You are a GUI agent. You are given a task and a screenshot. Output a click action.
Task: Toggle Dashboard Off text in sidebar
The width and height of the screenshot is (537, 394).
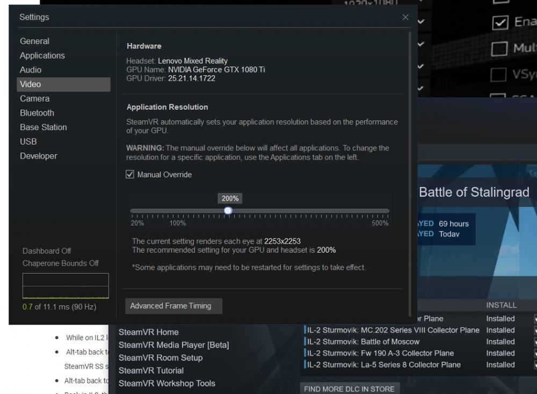pyautogui.click(x=47, y=251)
